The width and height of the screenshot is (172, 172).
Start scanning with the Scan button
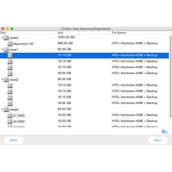click(x=158, y=140)
